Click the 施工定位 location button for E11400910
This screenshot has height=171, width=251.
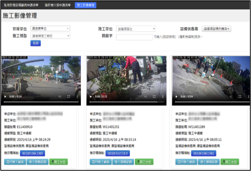coord(59,162)
